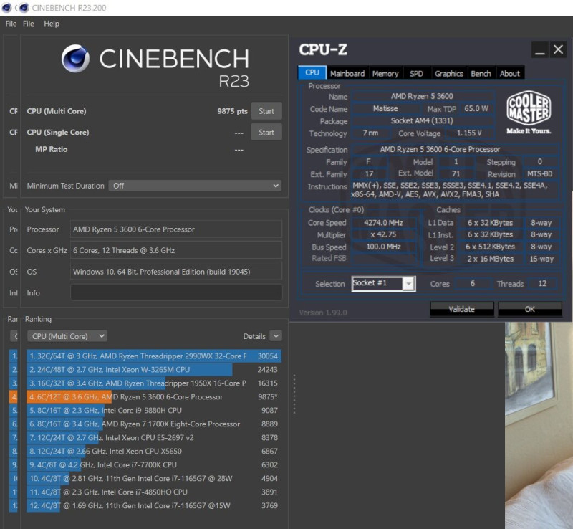The width and height of the screenshot is (573, 529).
Task: Click the Cores x GHz field
Action: [176, 251]
